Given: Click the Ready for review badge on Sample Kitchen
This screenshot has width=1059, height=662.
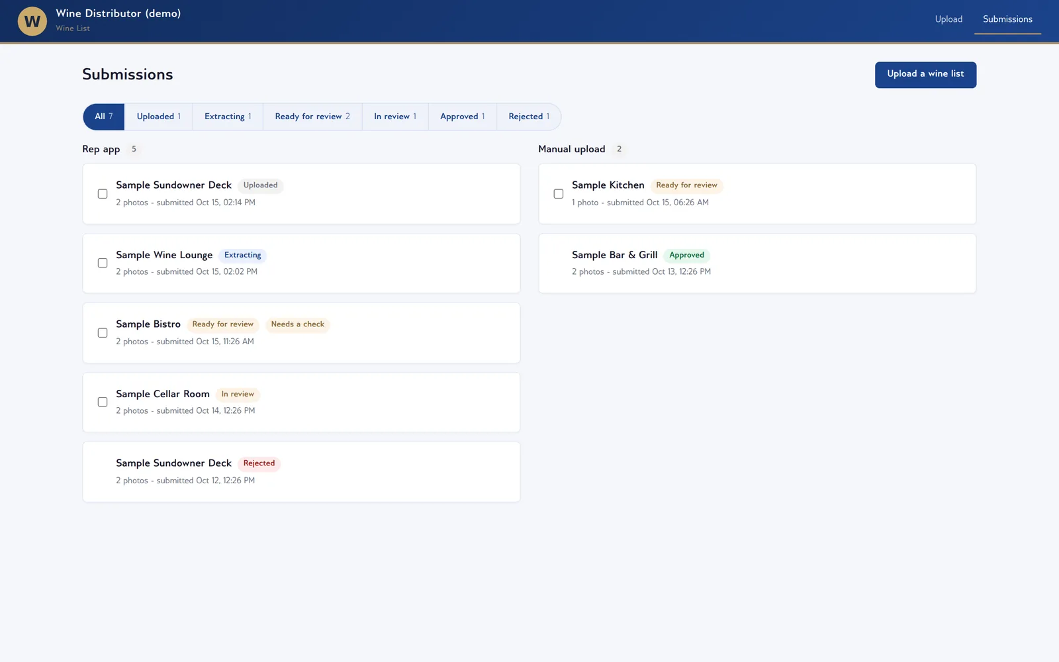Looking at the screenshot, I should [x=686, y=185].
